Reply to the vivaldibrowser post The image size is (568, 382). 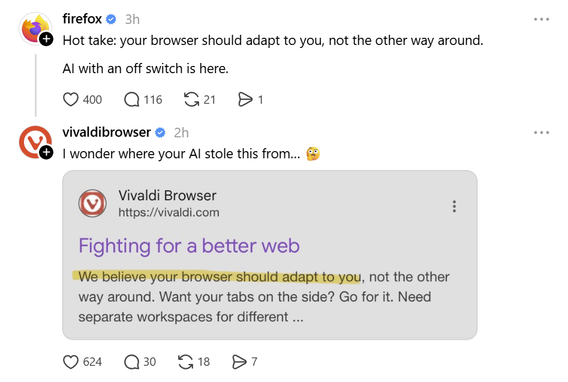tap(132, 362)
